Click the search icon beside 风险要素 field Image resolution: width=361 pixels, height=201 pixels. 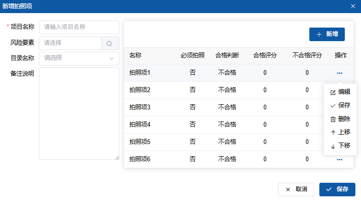110,43
